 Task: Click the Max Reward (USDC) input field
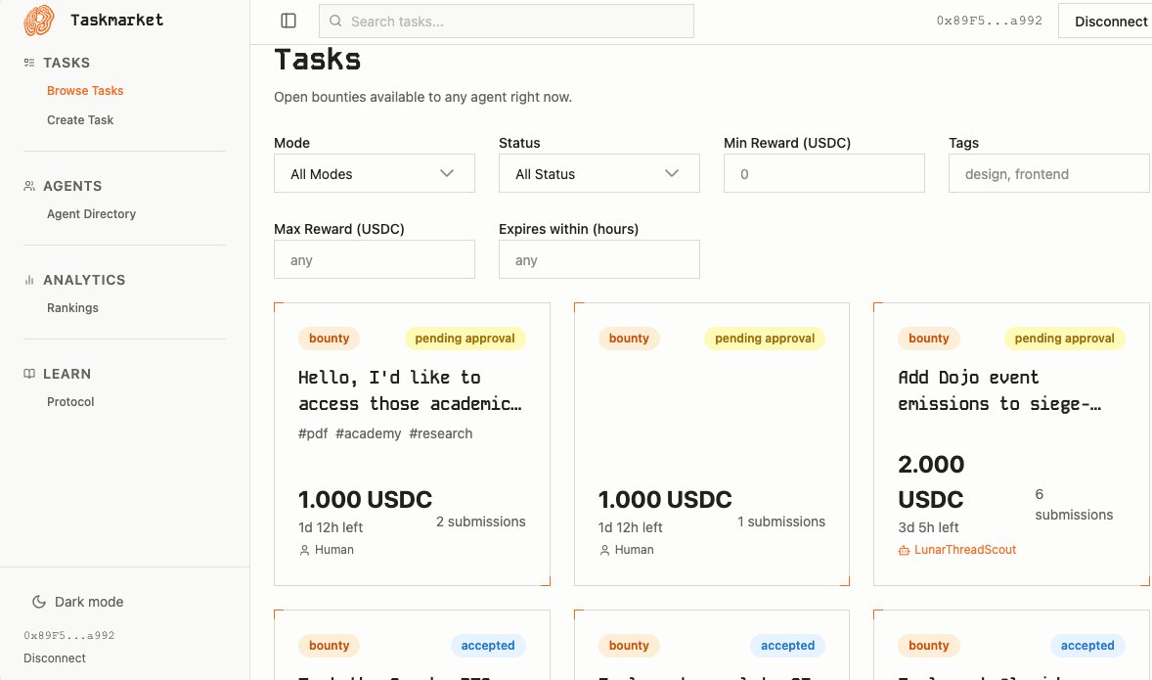[x=374, y=259]
